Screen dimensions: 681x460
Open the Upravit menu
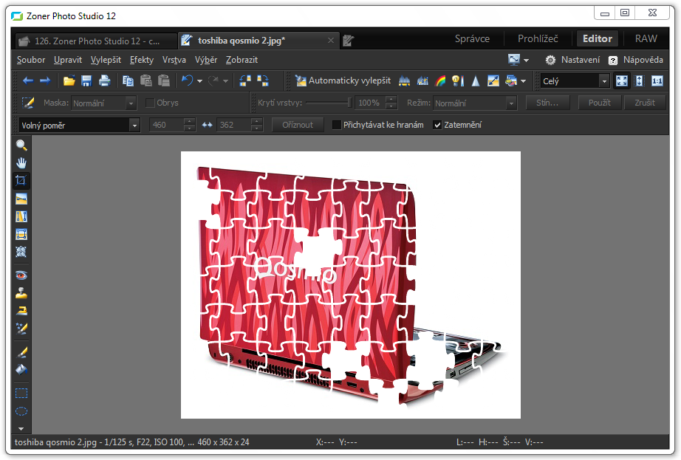[68, 60]
